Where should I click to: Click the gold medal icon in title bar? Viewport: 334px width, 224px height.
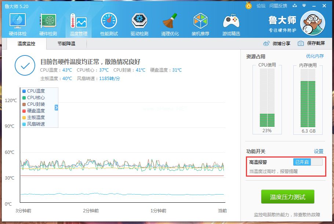(x=248, y=6)
